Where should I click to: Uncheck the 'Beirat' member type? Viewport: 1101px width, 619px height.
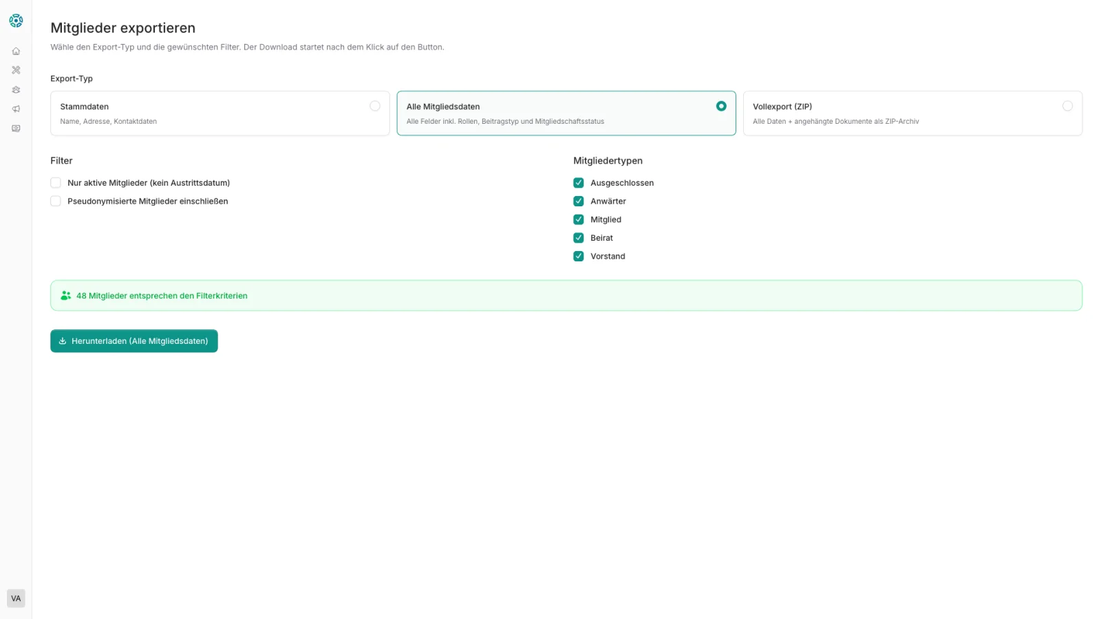[579, 237]
